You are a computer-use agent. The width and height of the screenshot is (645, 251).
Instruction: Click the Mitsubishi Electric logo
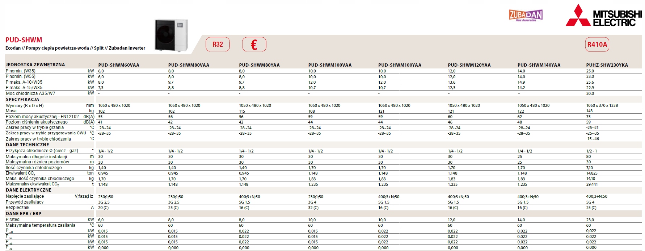[x=604, y=16]
